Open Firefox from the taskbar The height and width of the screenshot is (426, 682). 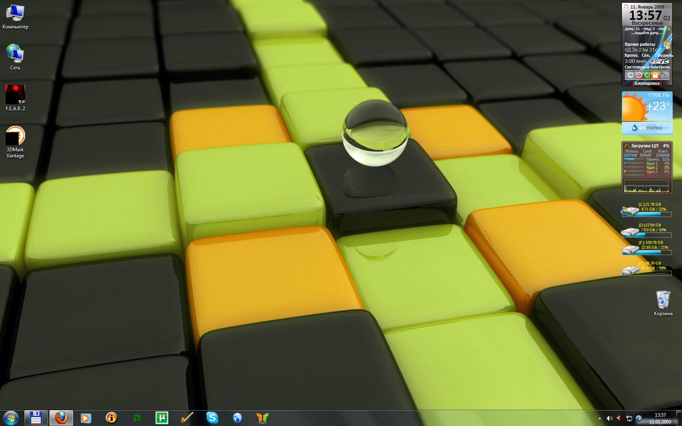pyautogui.click(x=61, y=417)
